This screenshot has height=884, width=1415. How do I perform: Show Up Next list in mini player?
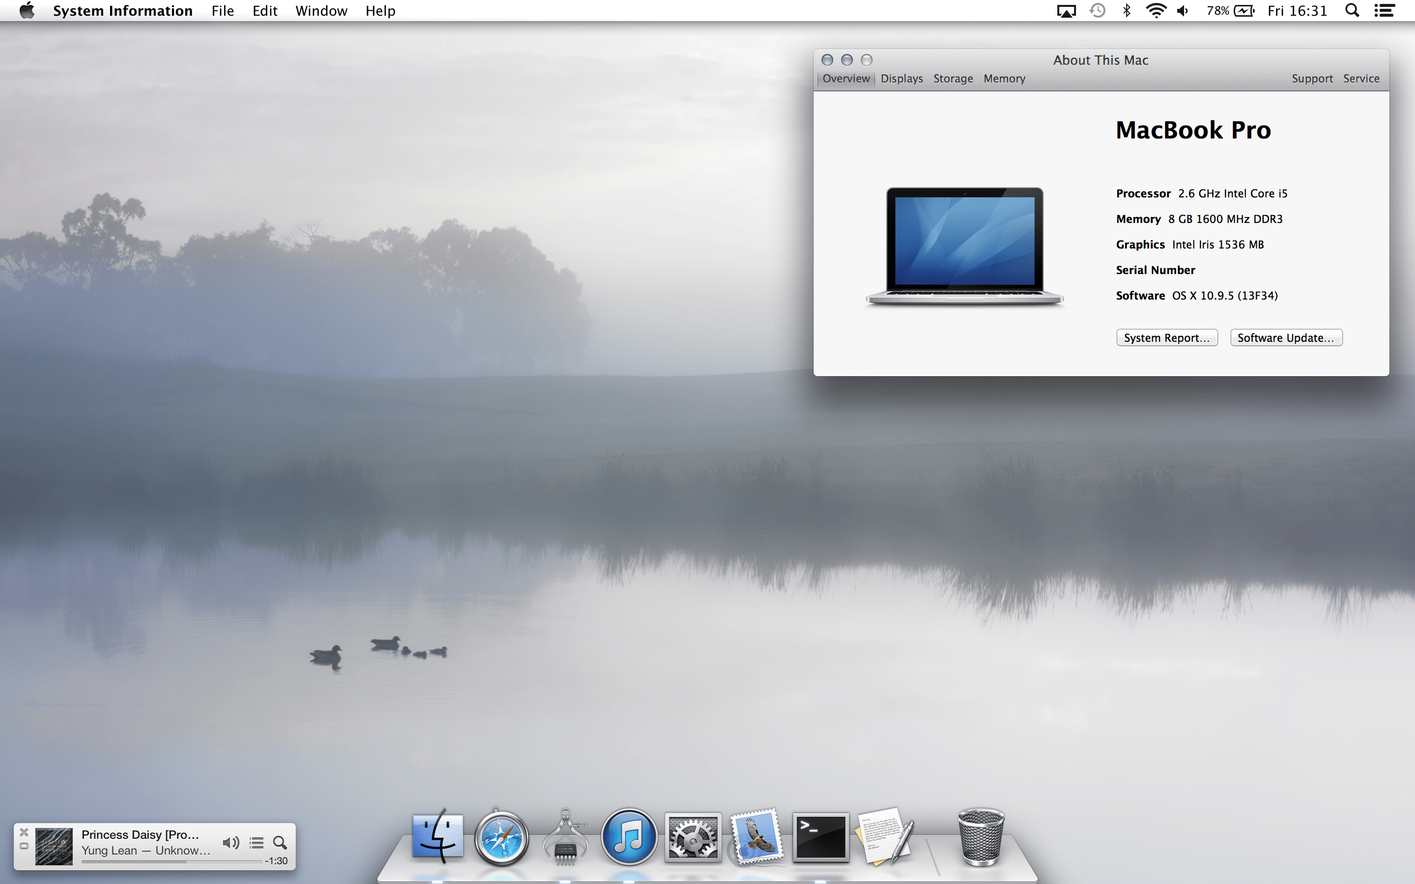click(x=256, y=842)
